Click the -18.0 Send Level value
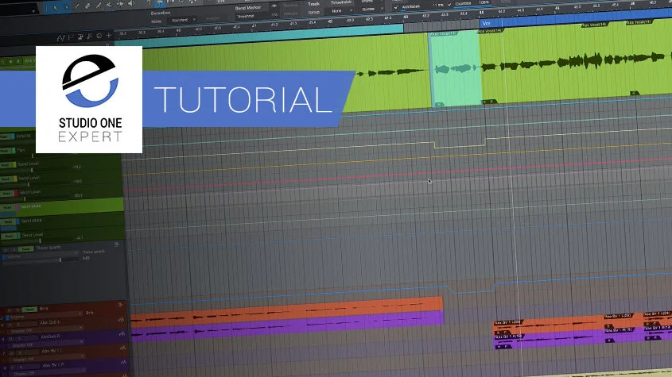Screen dimensions: 672x377 tap(77, 181)
